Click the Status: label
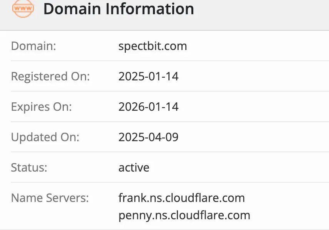This screenshot has width=329, height=230. (29, 168)
